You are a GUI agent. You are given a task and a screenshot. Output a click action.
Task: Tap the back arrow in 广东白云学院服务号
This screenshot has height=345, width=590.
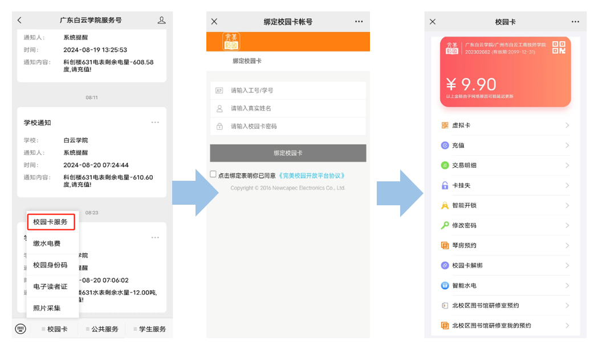[x=19, y=21]
